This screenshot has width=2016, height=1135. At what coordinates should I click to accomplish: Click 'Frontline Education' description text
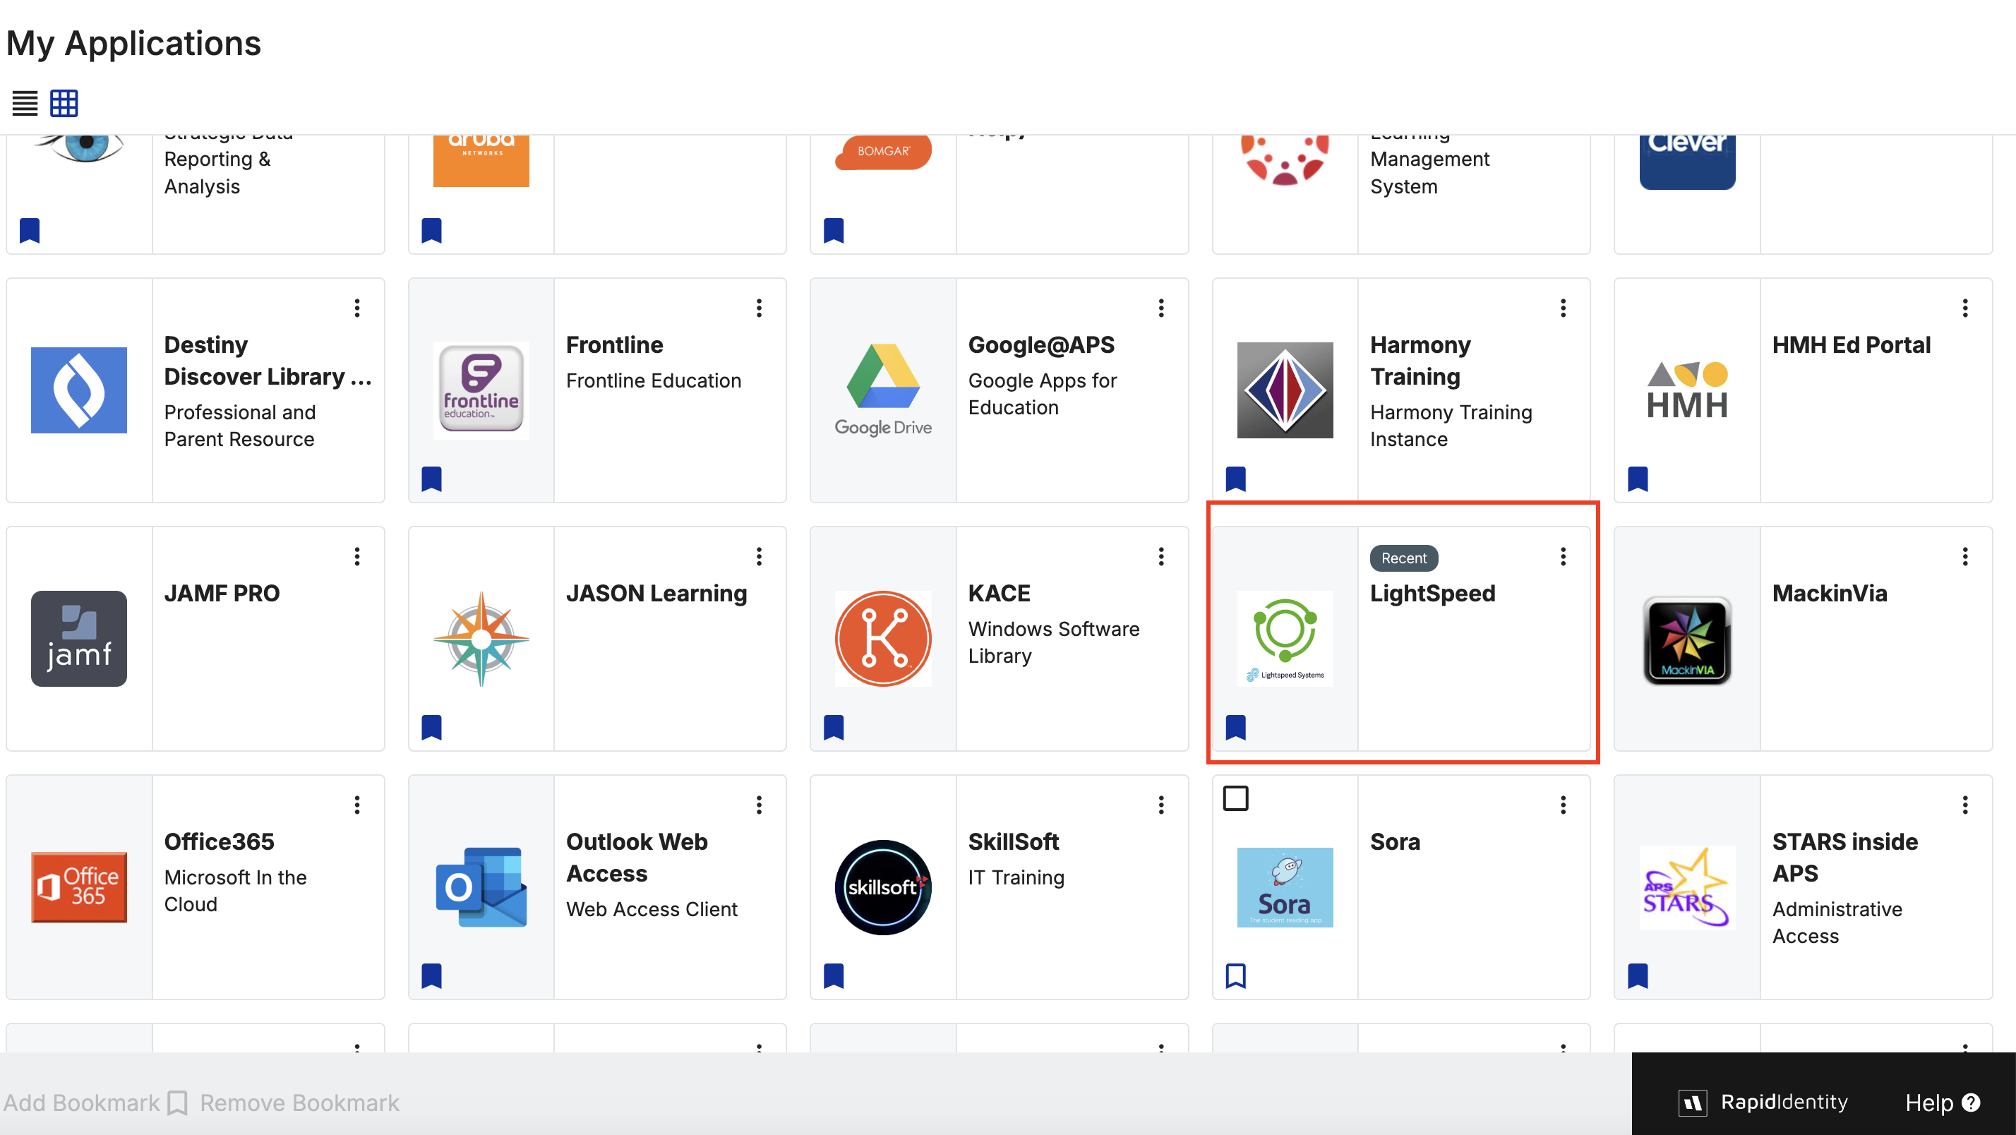click(x=654, y=380)
